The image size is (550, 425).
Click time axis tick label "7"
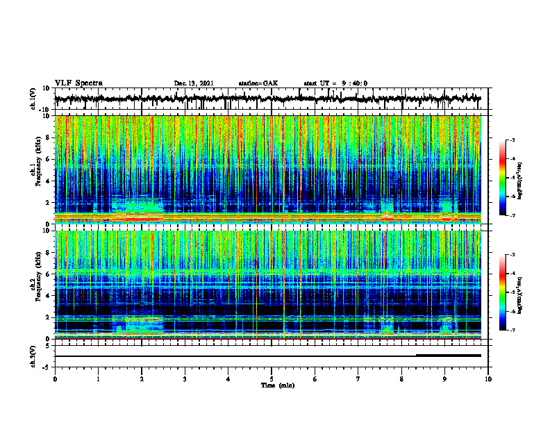(x=358, y=379)
